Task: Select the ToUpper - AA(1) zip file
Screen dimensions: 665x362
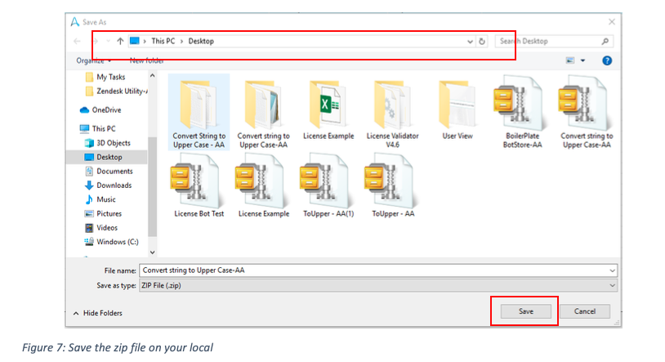Action: (328, 187)
